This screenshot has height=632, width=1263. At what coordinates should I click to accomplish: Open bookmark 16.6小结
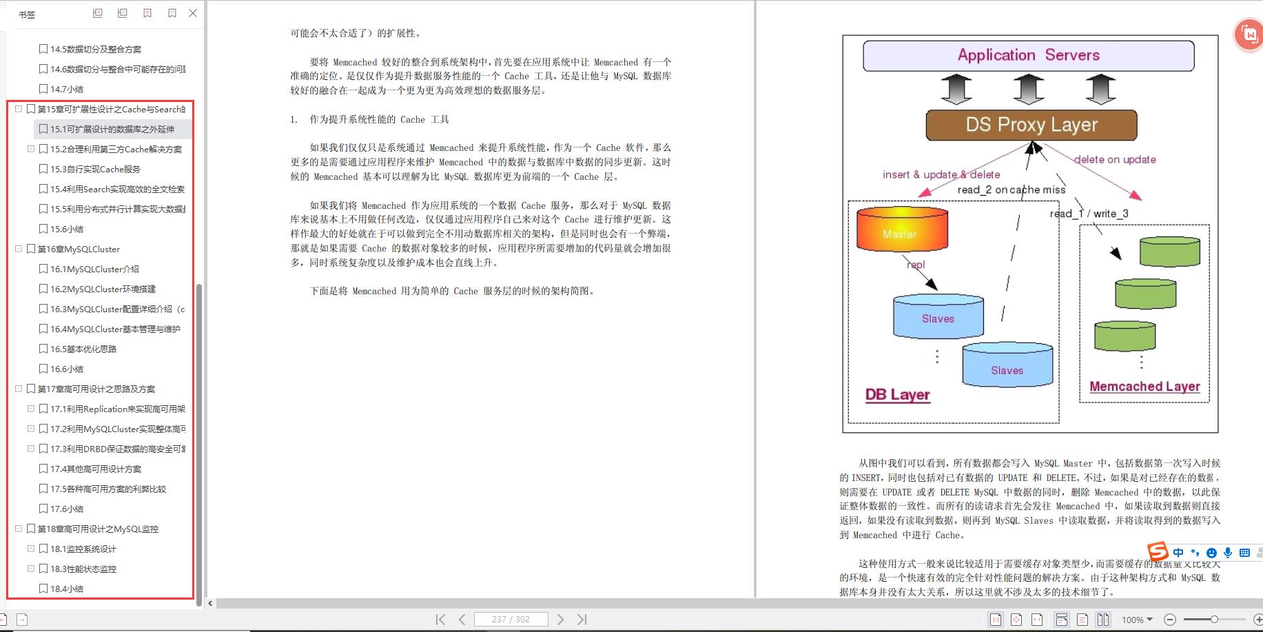(x=67, y=369)
